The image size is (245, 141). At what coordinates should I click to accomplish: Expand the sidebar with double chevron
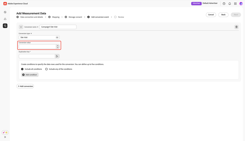(x=5, y=137)
